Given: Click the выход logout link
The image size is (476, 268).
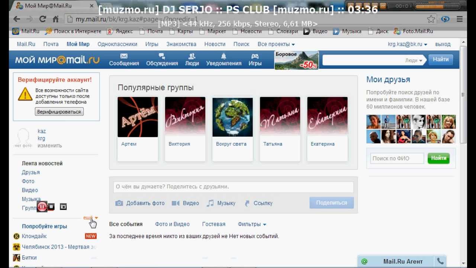Looking at the screenshot, I should (443, 44).
